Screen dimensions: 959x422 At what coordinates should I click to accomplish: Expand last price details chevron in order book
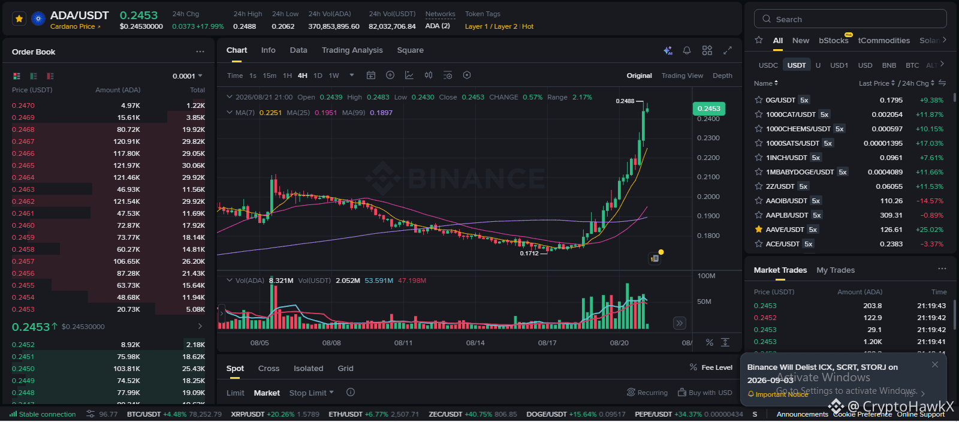pyautogui.click(x=200, y=326)
